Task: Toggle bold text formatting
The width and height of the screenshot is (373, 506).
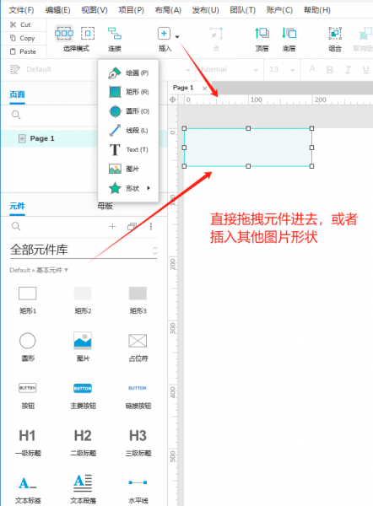Action: pyautogui.click(x=329, y=69)
